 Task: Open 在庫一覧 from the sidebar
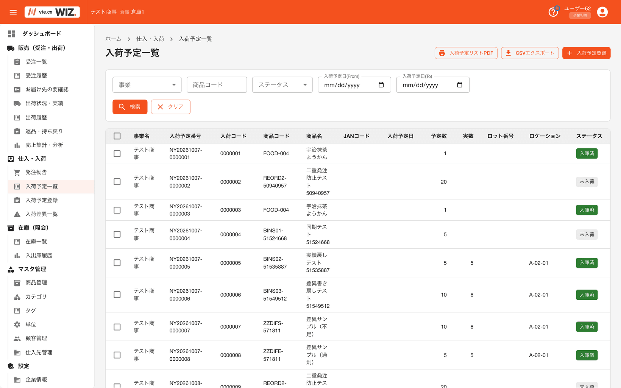[51, 242]
